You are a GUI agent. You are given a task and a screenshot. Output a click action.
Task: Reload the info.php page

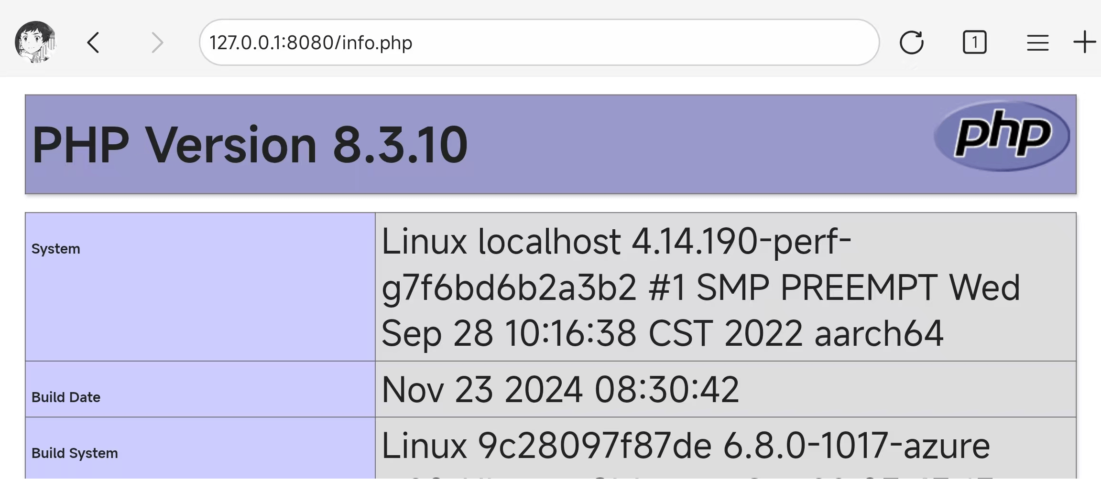[x=911, y=43]
